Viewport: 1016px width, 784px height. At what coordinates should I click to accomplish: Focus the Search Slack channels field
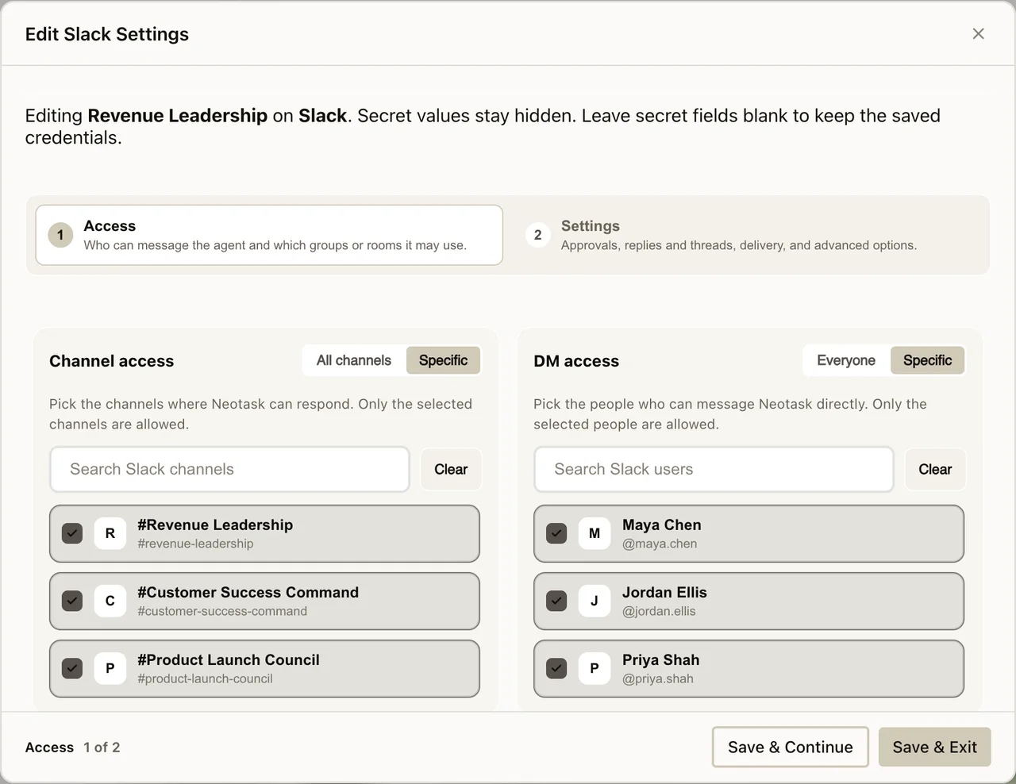point(229,469)
